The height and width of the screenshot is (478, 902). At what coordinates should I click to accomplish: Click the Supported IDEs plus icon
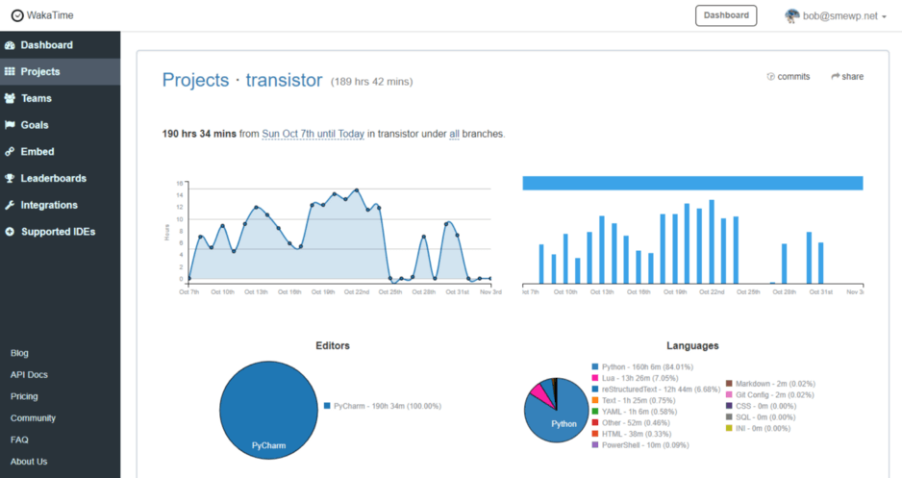(10, 232)
